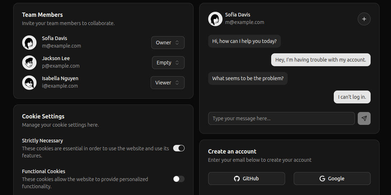Click Isabella Nguyen's avatar picture
This screenshot has width=391, height=195.
tap(29, 83)
